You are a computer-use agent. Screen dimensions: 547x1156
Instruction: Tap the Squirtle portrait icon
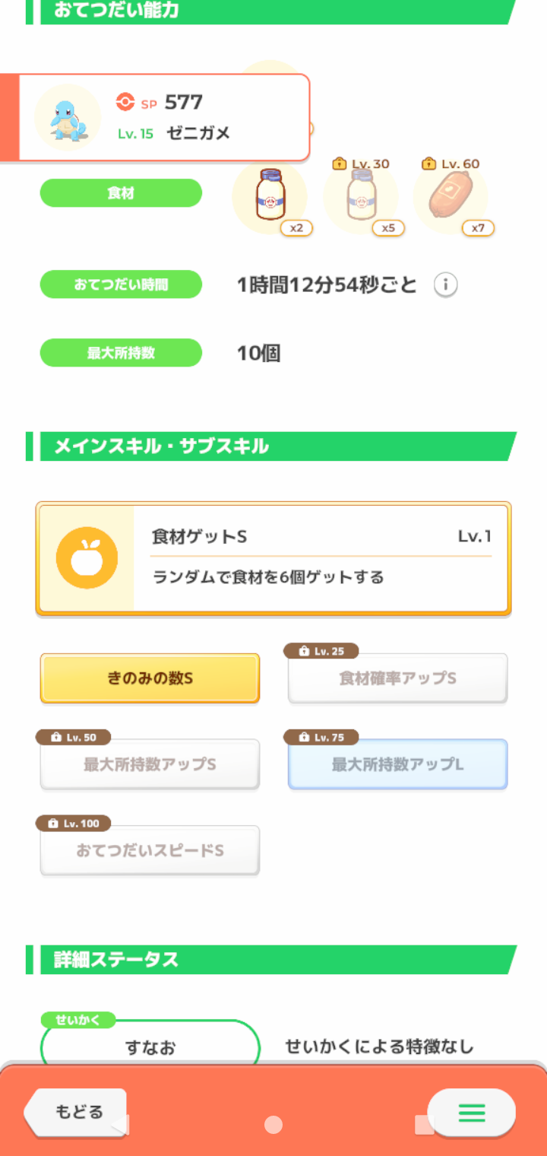tap(68, 117)
